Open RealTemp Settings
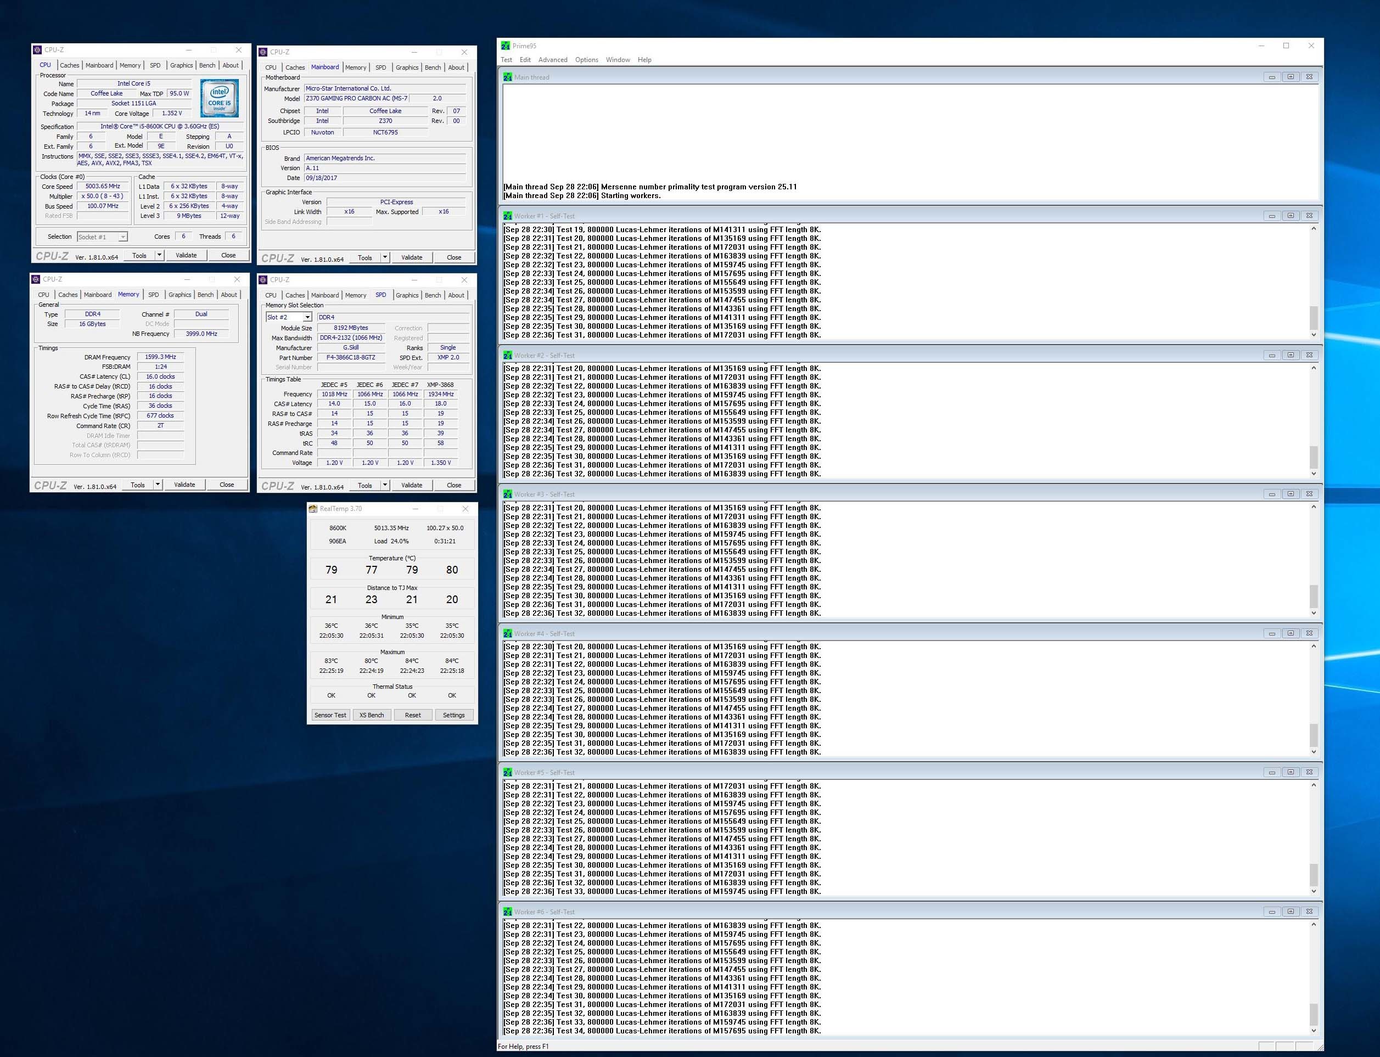 pyautogui.click(x=454, y=715)
